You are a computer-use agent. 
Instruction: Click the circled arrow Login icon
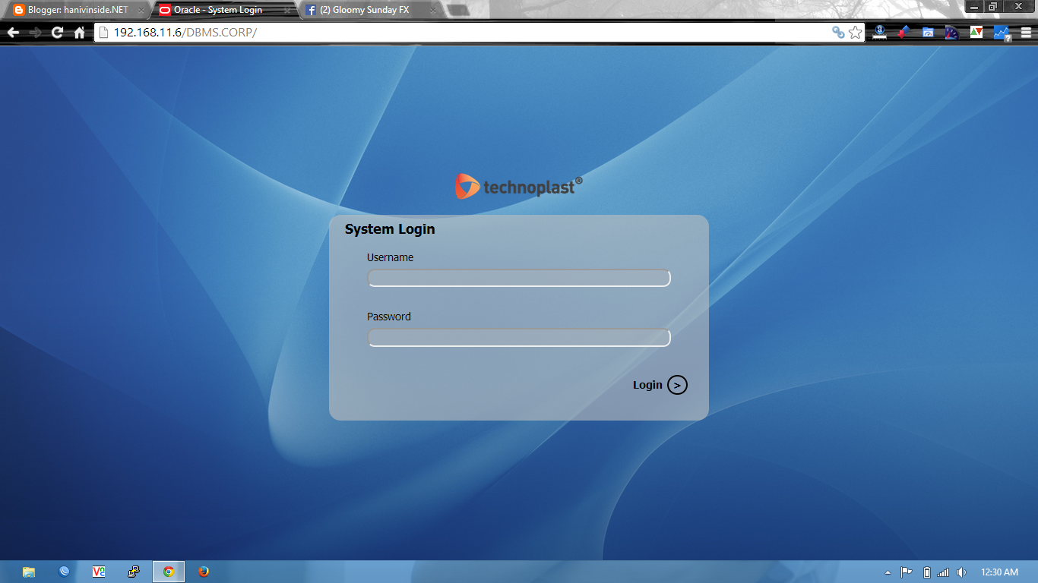coord(677,385)
